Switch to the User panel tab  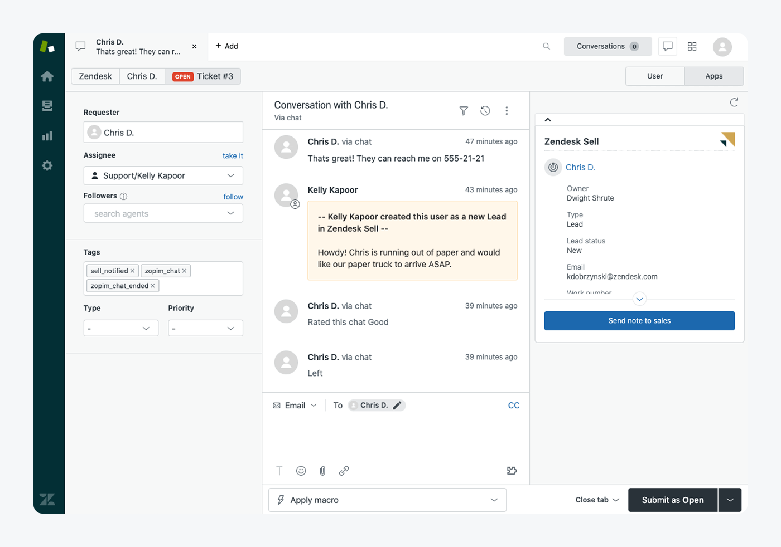(x=655, y=76)
